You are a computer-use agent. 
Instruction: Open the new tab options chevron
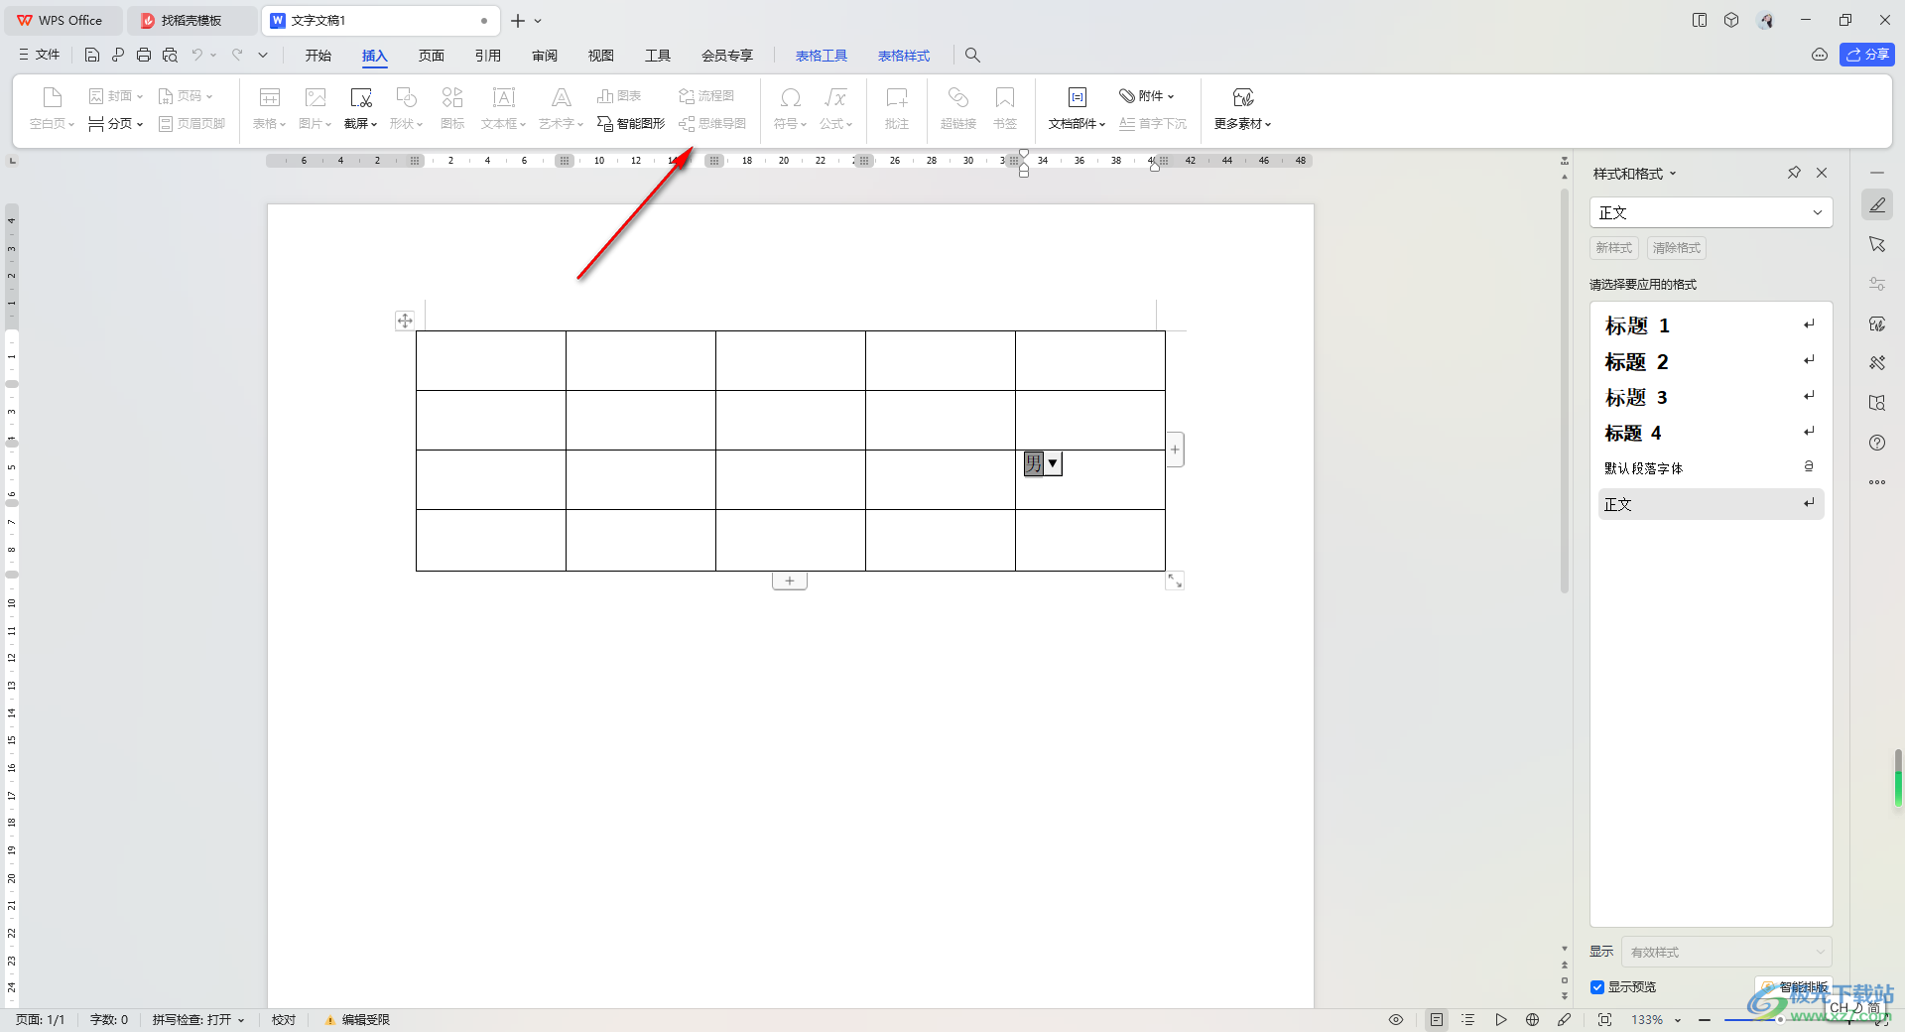click(538, 21)
